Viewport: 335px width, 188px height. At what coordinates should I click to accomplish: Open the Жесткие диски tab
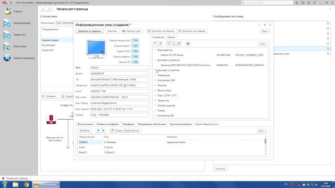click(85, 124)
